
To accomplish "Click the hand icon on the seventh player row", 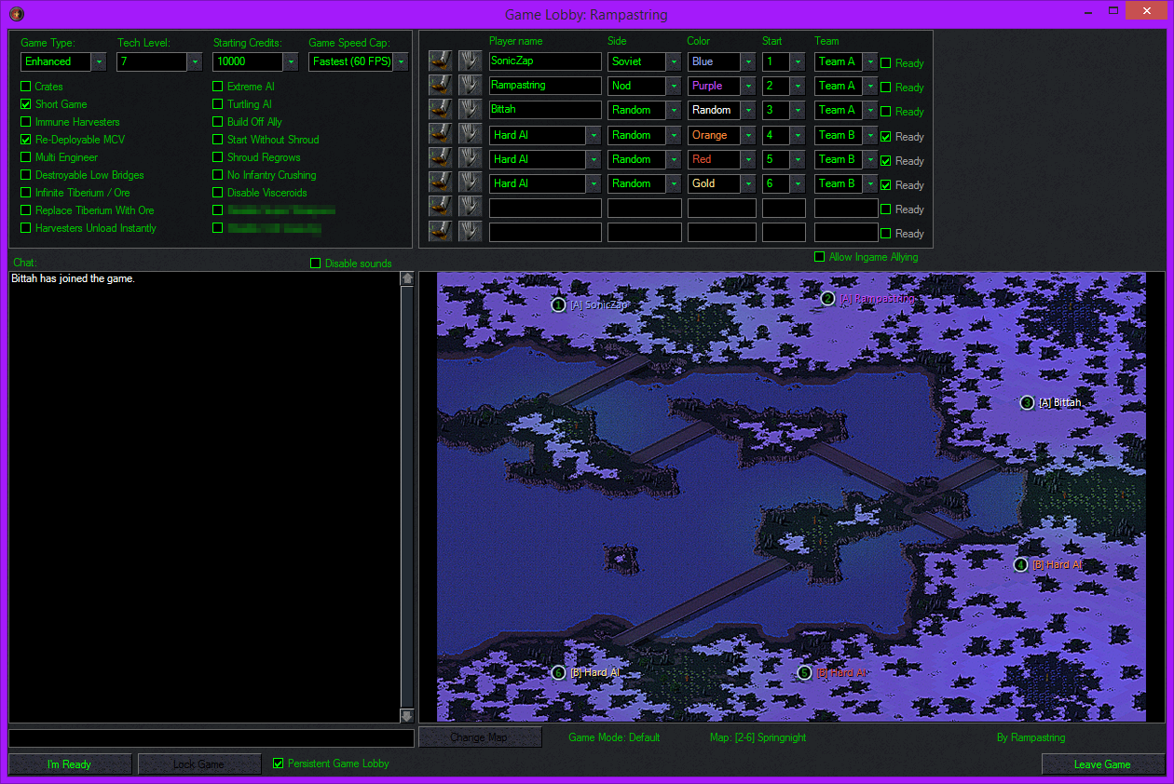I will [470, 208].
